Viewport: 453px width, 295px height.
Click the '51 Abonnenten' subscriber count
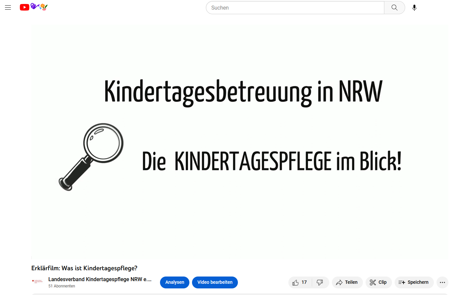click(62, 286)
